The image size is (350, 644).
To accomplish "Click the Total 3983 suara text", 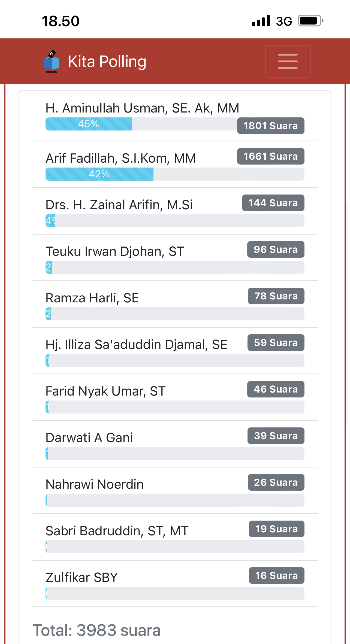I will click(96, 630).
